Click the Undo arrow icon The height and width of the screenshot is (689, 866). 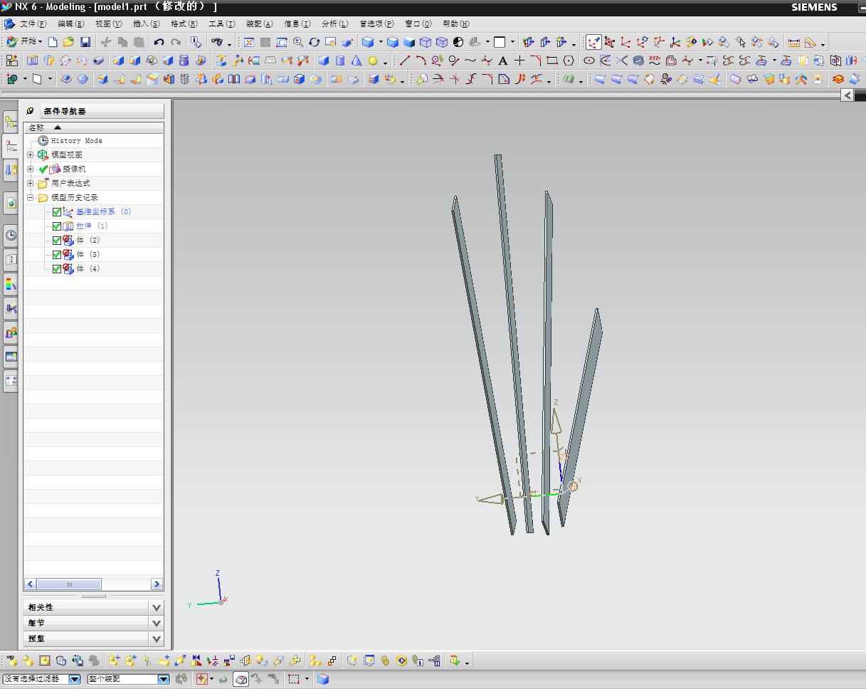[159, 42]
